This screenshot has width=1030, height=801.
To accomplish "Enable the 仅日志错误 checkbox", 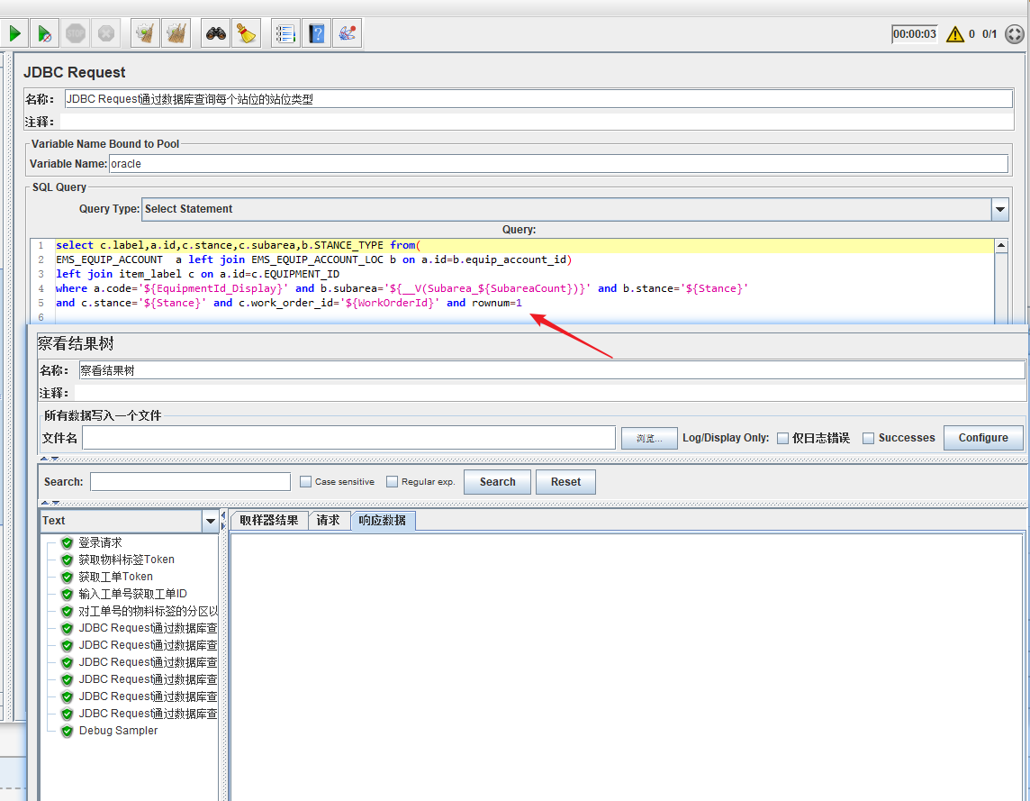I will tap(783, 438).
